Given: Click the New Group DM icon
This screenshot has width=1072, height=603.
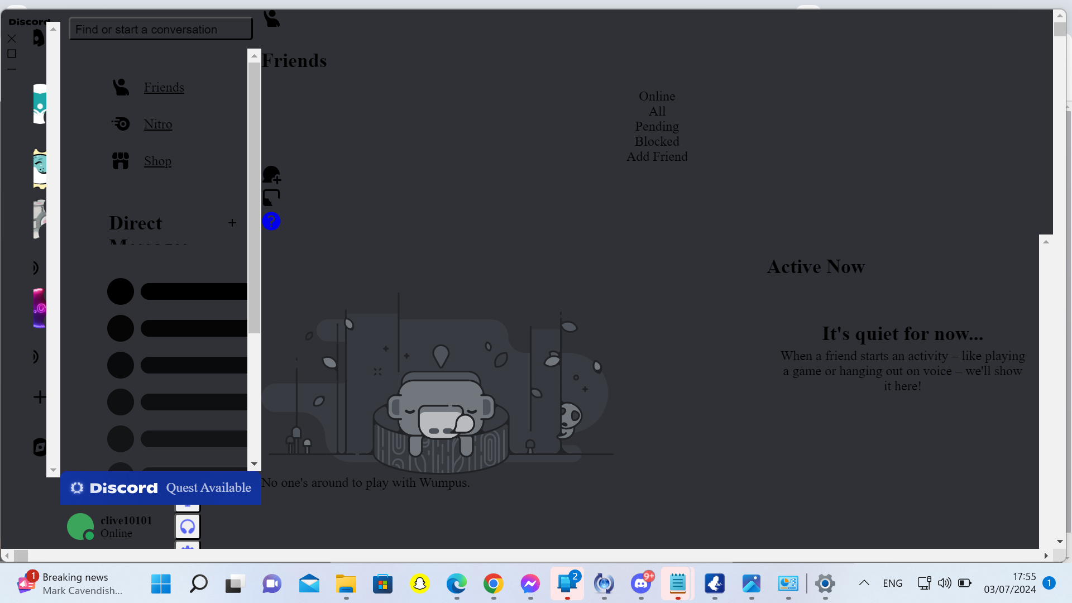Looking at the screenshot, I should click(271, 175).
